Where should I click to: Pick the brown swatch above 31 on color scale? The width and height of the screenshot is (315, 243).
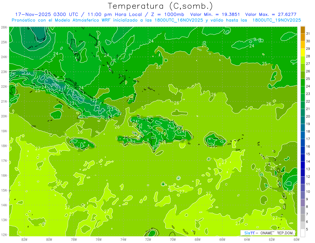(x=303, y=30)
